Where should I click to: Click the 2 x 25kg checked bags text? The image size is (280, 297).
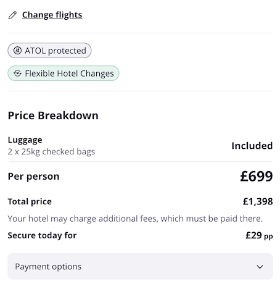[51, 152]
